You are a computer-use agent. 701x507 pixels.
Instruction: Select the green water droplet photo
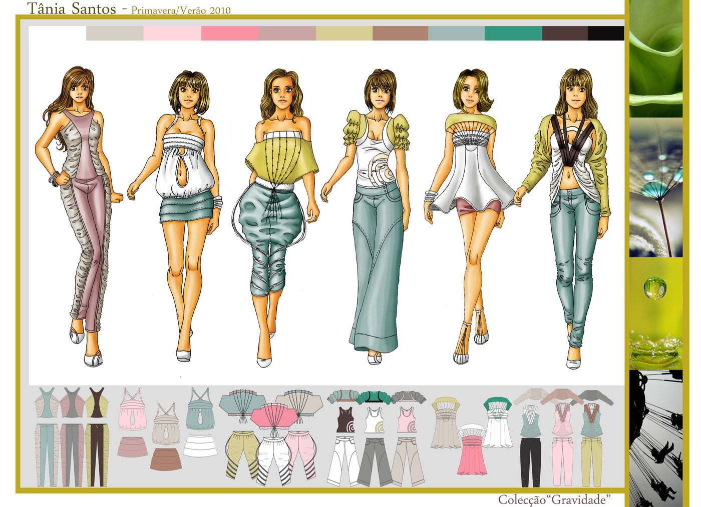(656, 313)
